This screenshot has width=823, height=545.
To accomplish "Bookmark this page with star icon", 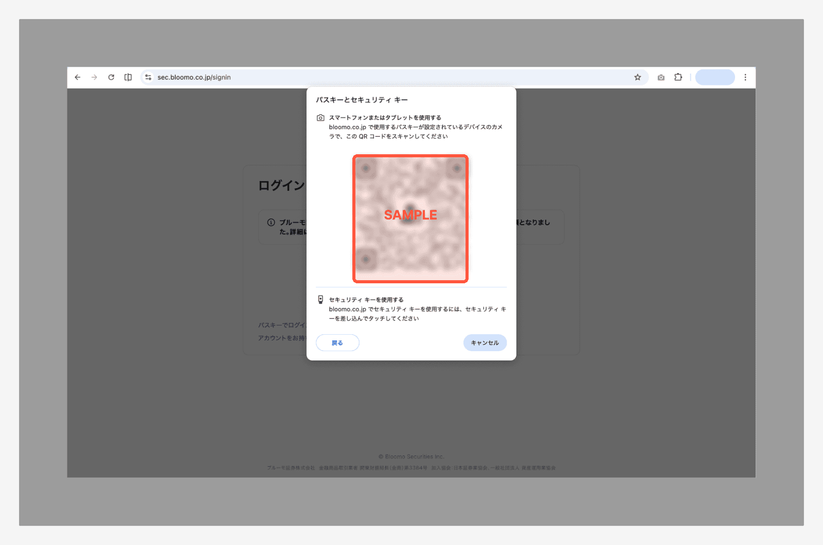I will pyautogui.click(x=637, y=77).
